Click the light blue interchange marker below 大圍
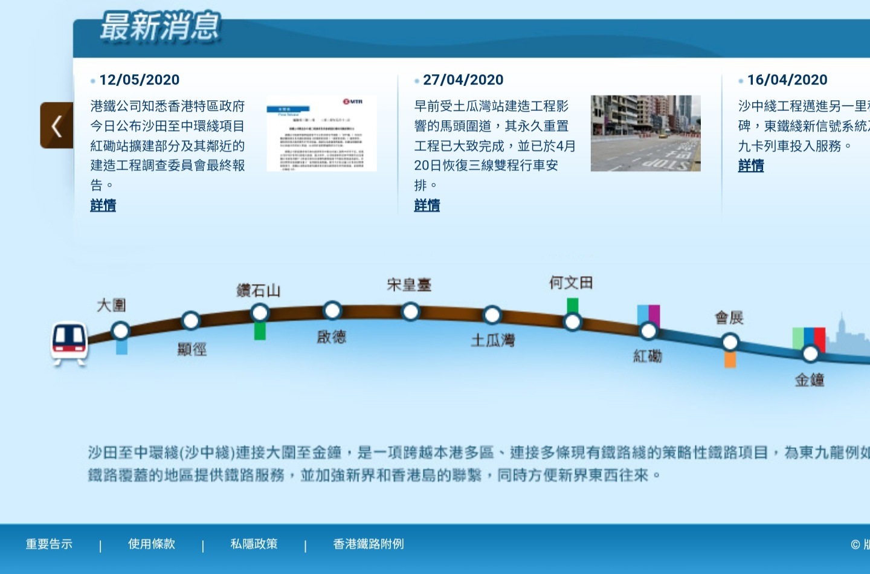 121,347
